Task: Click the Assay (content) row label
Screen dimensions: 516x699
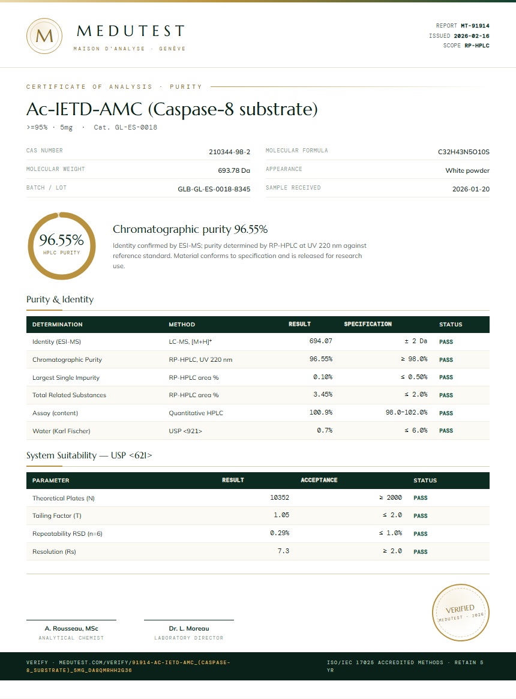Action: [x=55, y=413]
